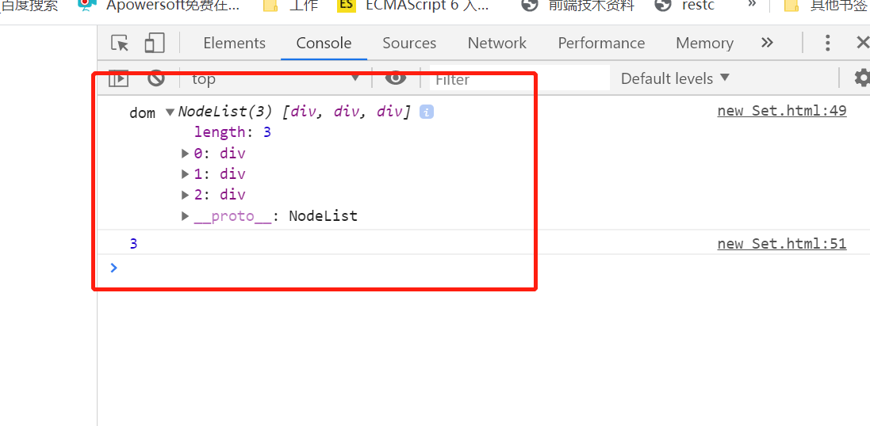This screenshot has height=426, width=870.
Task: Activate the inspect element picker icon
Action: click(119, 44)
